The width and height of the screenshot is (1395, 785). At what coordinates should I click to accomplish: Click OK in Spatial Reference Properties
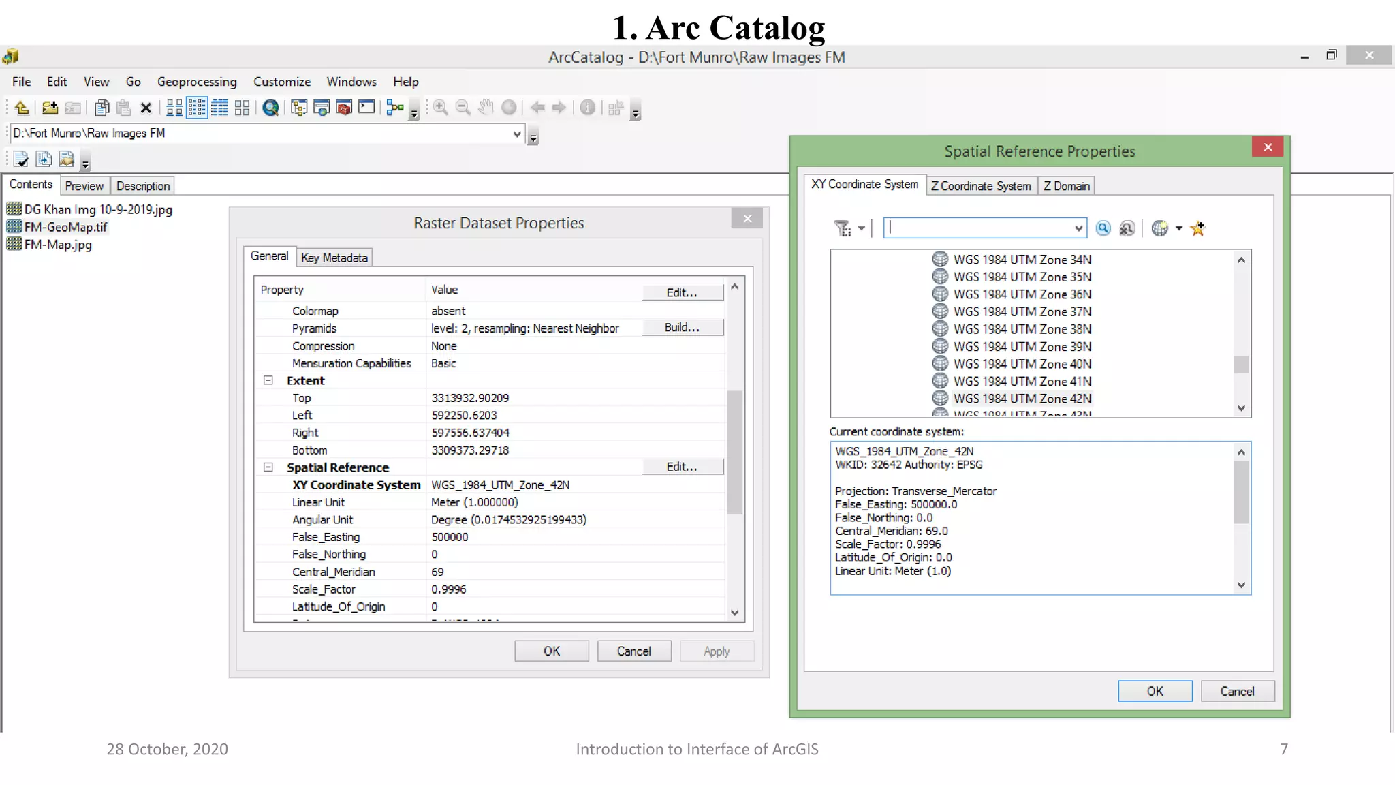tap(1155, 691)
